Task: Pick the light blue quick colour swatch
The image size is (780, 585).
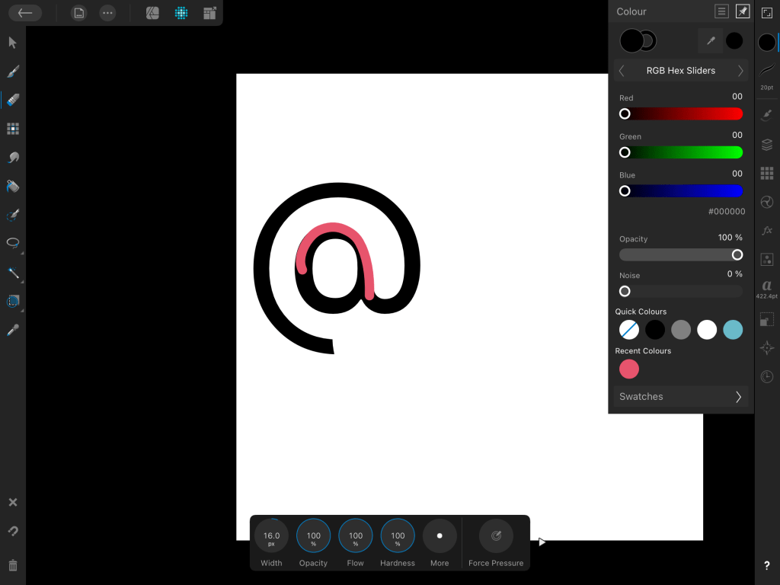Action: pos(733,330)
